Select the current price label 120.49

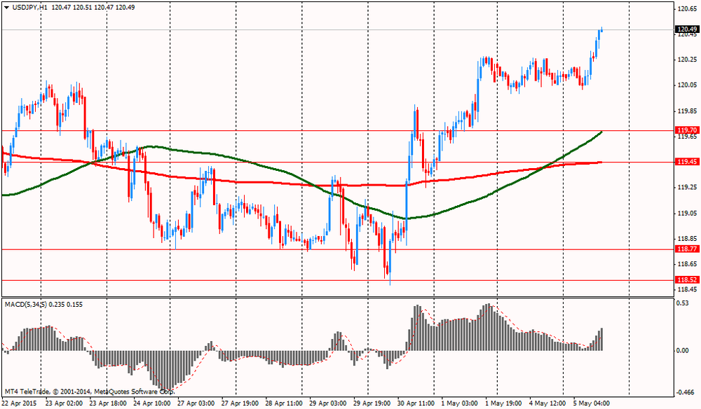[x=686, y=29]
